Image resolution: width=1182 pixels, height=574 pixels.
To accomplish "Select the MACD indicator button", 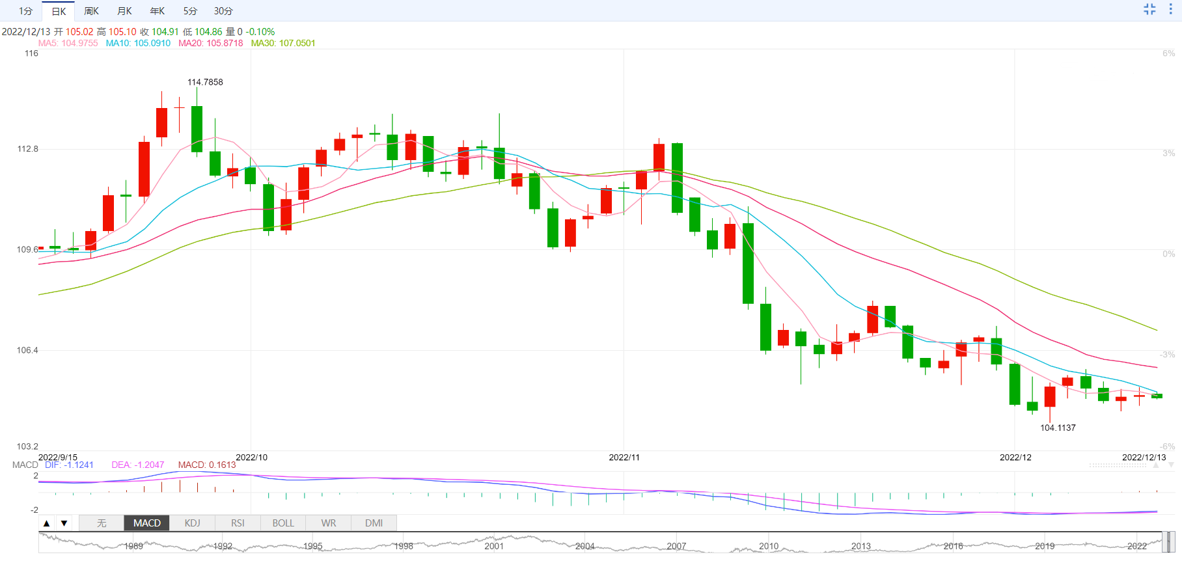I will click(x=147, y=523).
